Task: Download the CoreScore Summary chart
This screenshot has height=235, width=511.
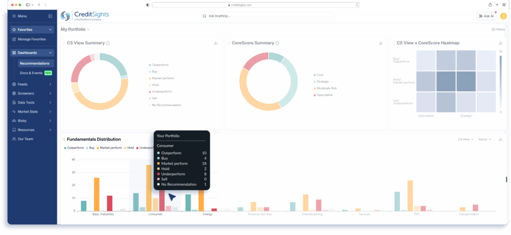Action: click(380, 43)
